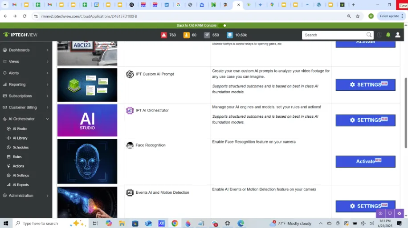Activate Face Recognition
The height and width of the screenshot is (228, 408).
(365, 161)
